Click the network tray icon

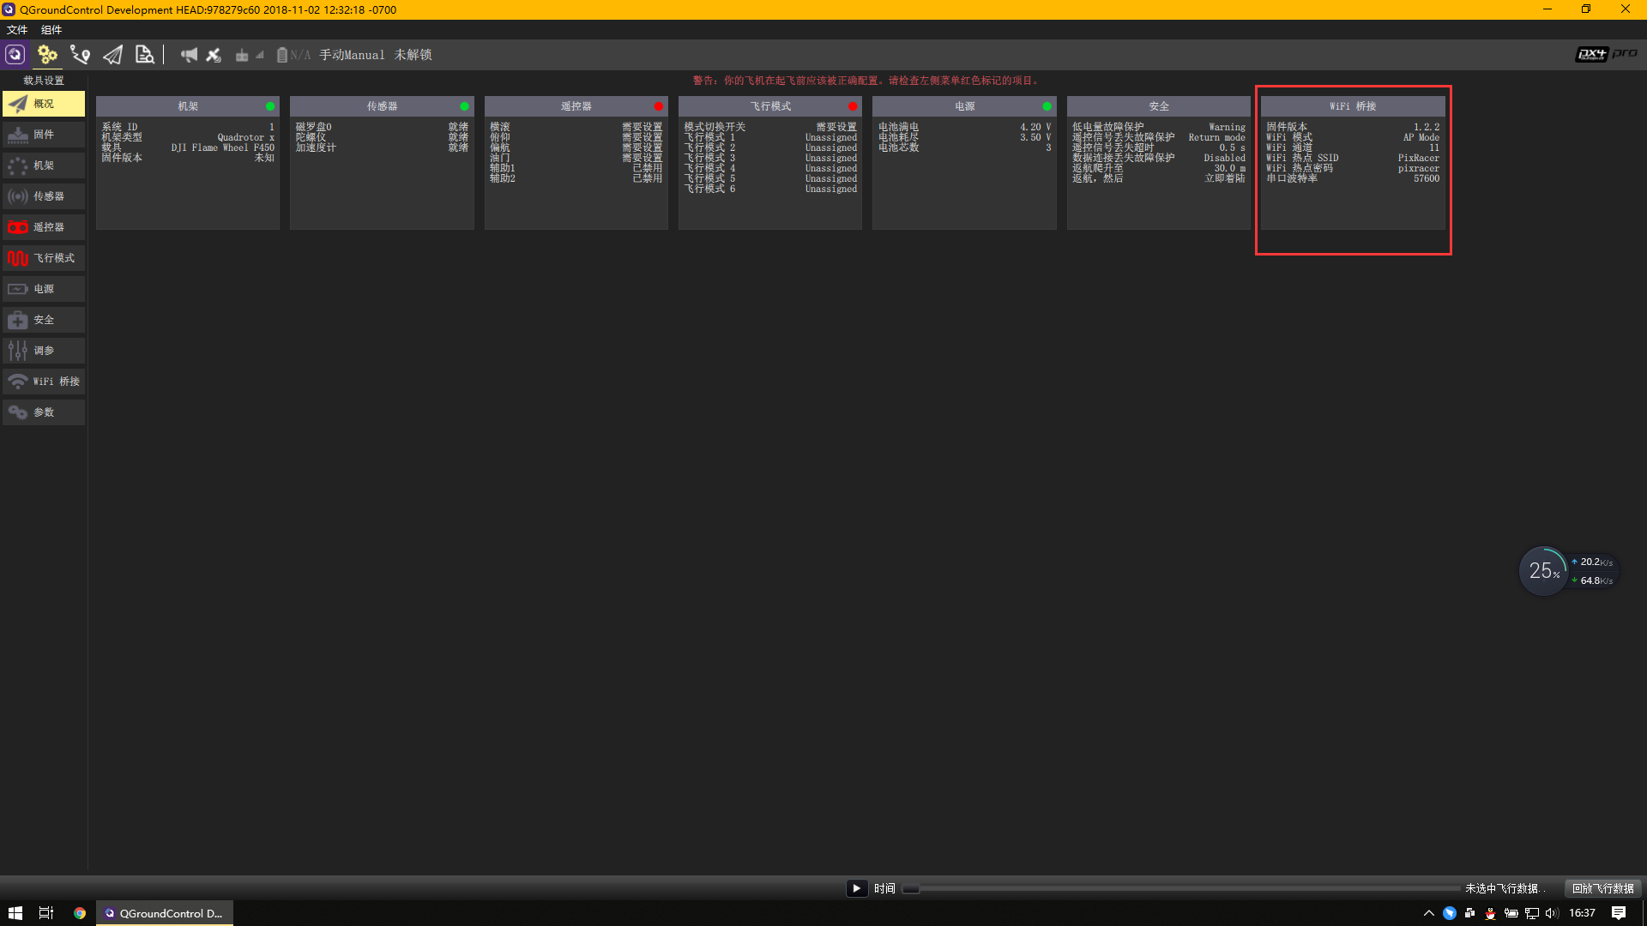click(1531, 913)
